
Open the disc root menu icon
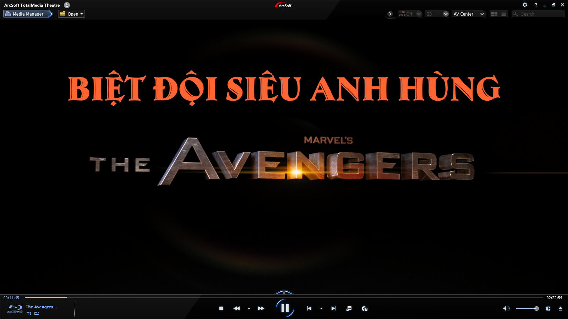coord(365,308)
